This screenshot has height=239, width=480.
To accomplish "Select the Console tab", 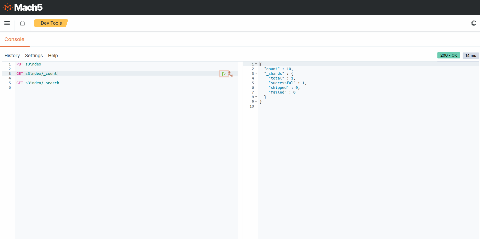I will [x=15, y=39].
